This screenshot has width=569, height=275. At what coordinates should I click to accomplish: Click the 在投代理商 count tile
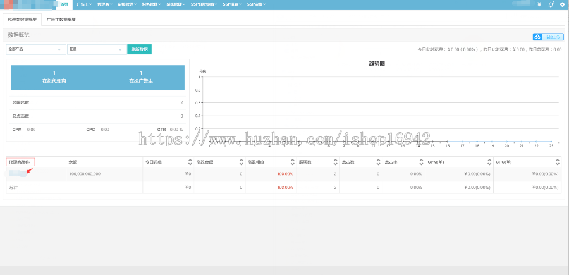(x=54, y=77)
